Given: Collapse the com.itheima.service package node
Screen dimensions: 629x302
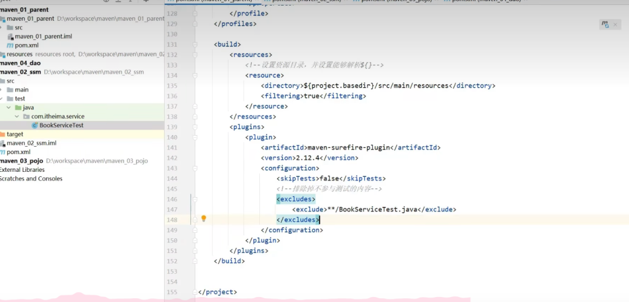Looking at the screenshot, I should tap(17, 116).
